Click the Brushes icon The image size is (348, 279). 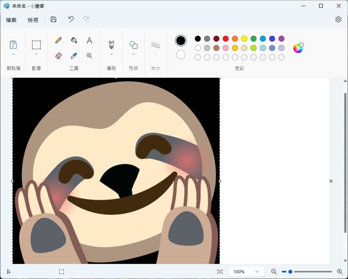coord(111,45)
